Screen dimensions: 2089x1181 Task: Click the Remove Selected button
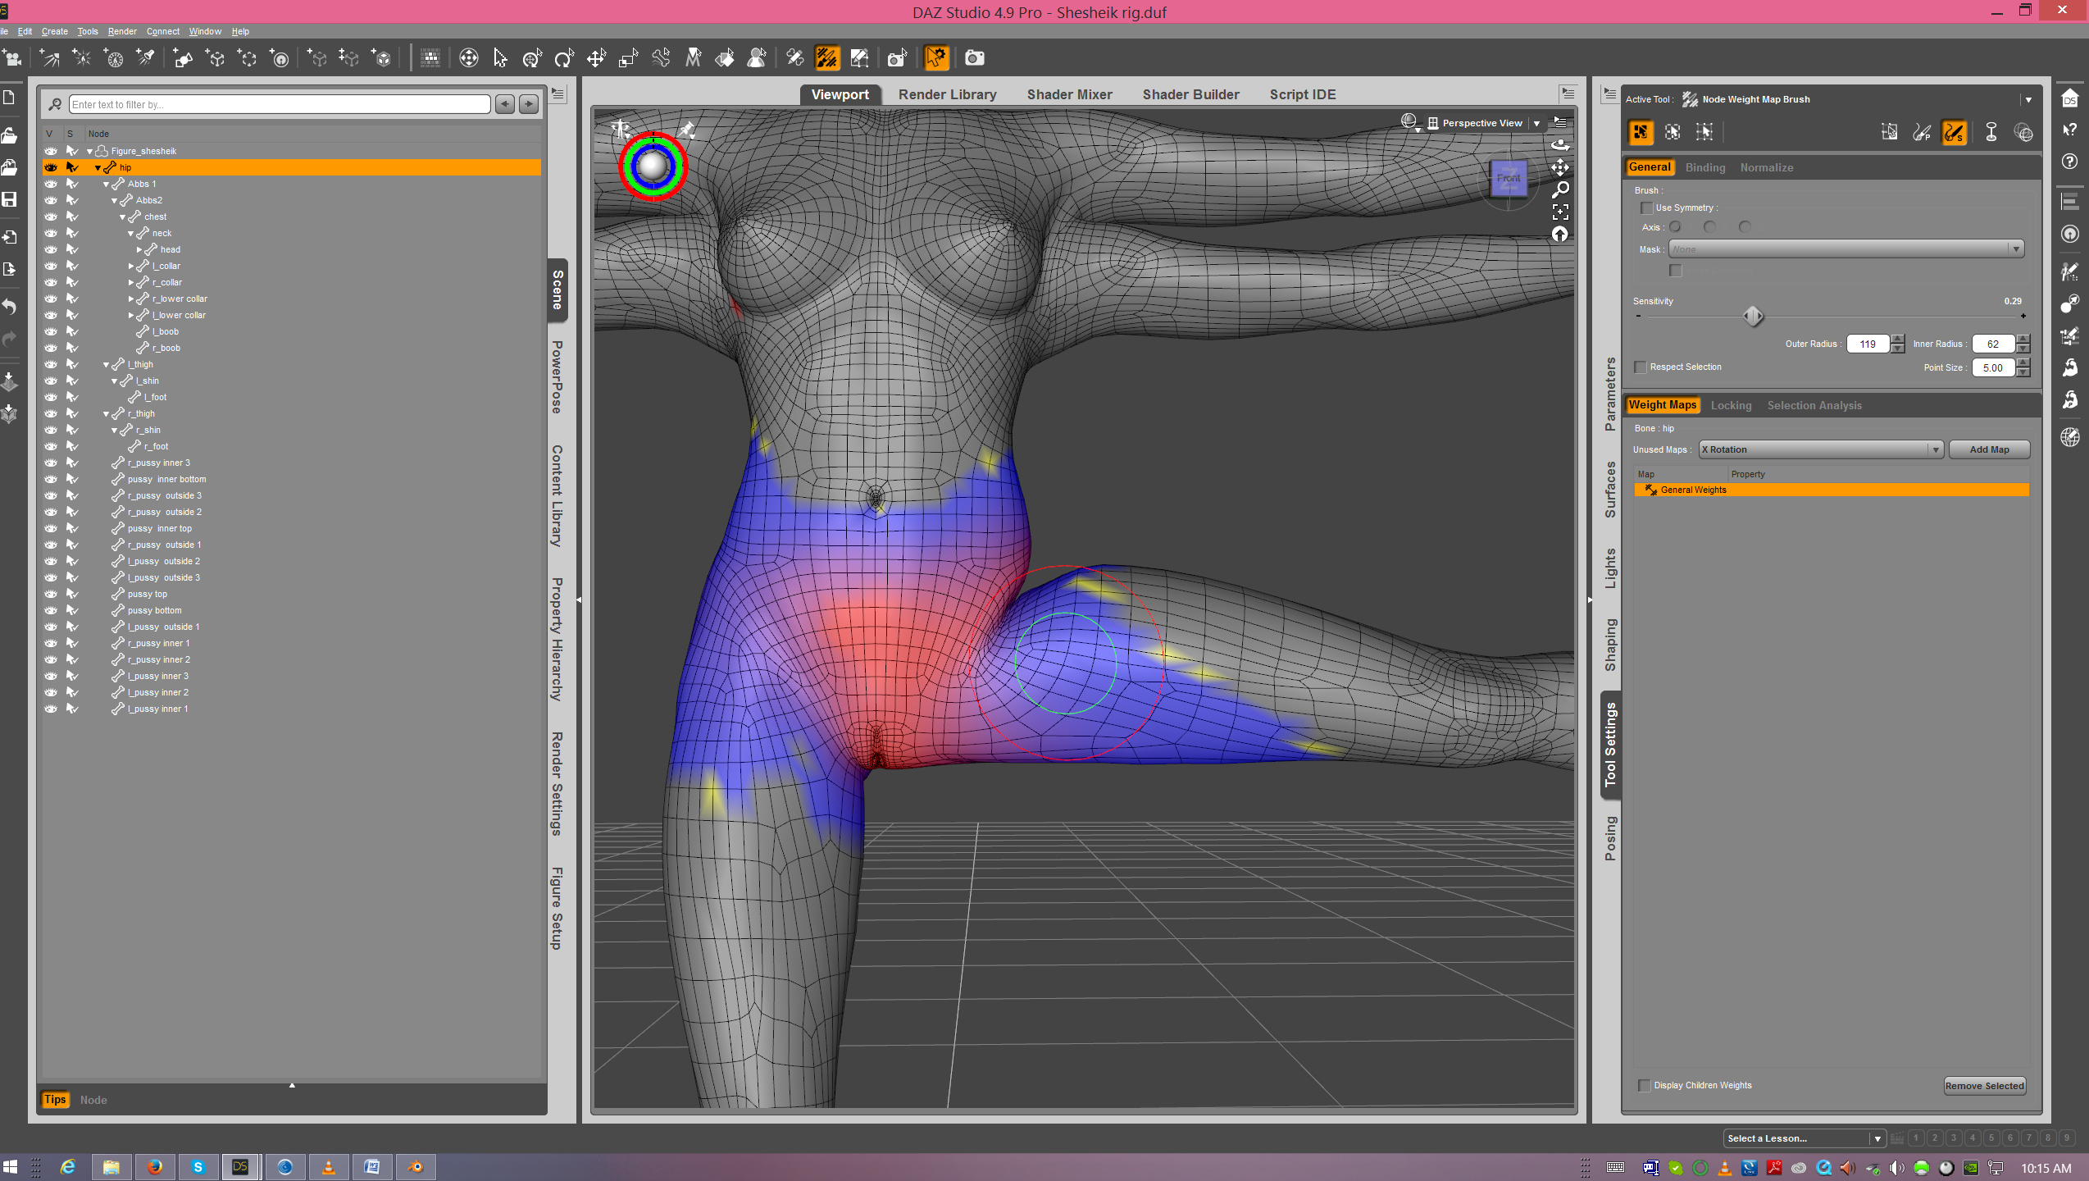point(1984,1086)
